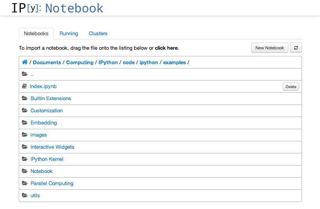This screenshot has width=320, height=209.
Task: Open the Parallel Computing folder
Action: 52,183
